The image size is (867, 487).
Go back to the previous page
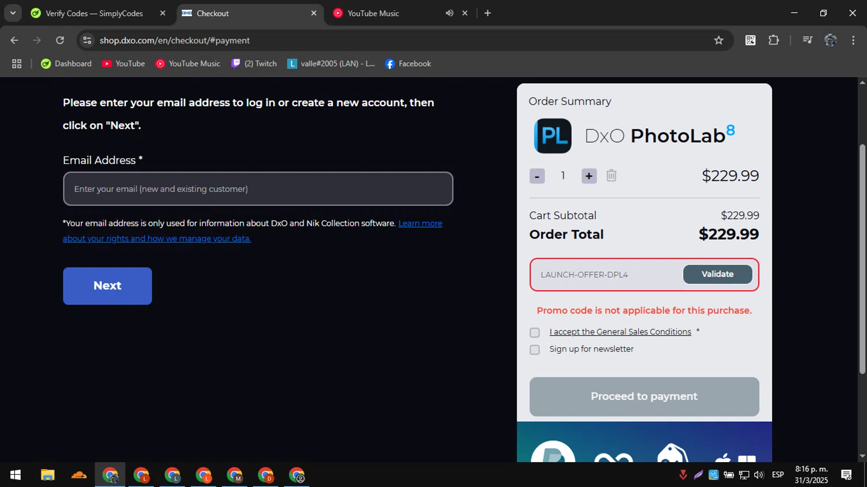[14, 40]
